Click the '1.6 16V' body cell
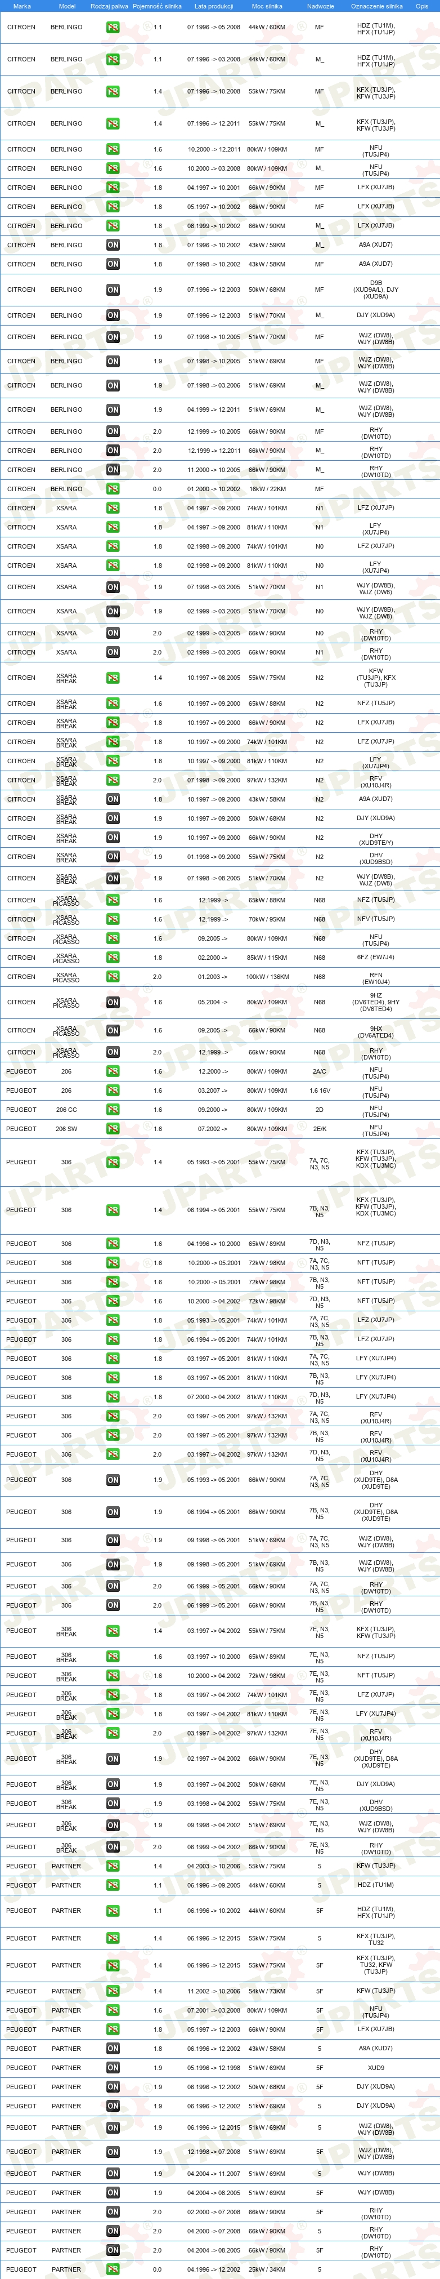 (320, 1090)
